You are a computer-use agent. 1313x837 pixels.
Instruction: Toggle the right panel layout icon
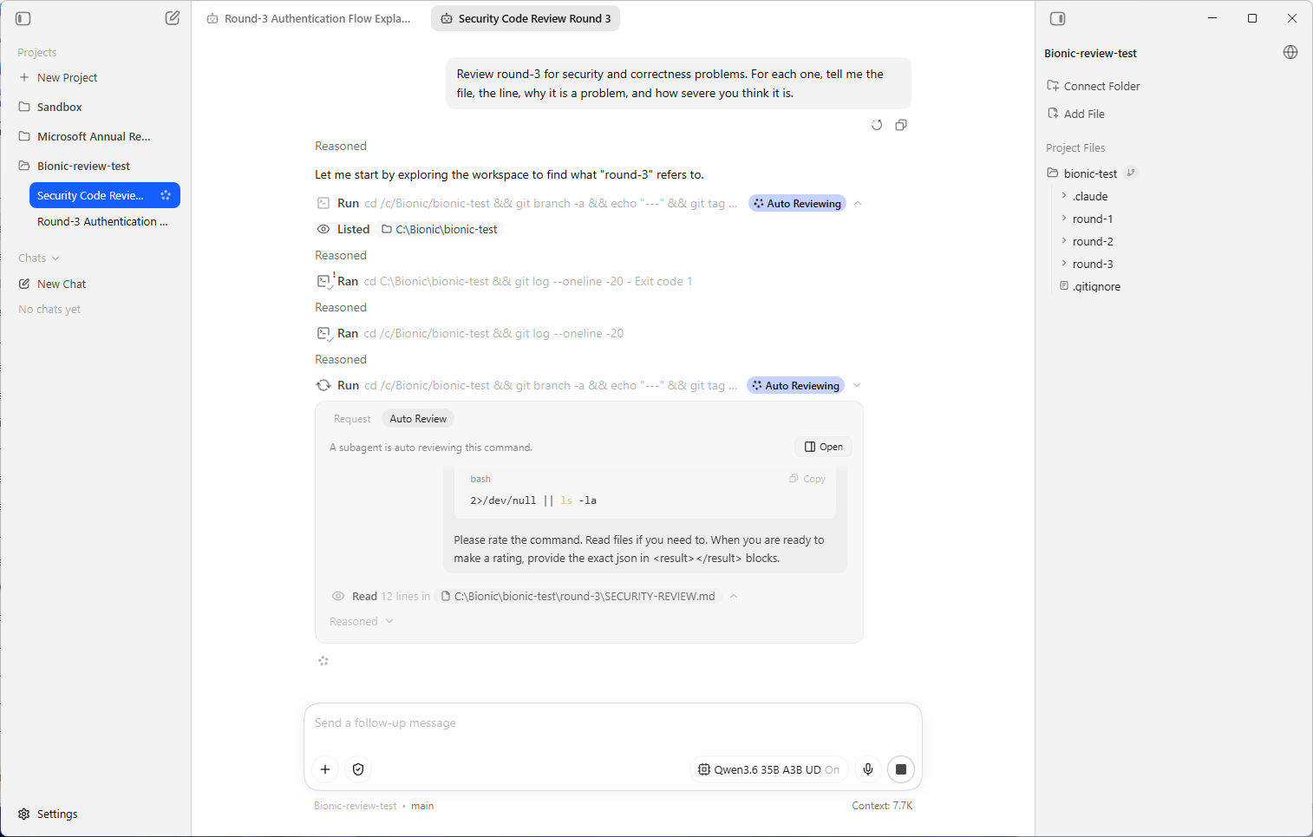[1057, 18]
